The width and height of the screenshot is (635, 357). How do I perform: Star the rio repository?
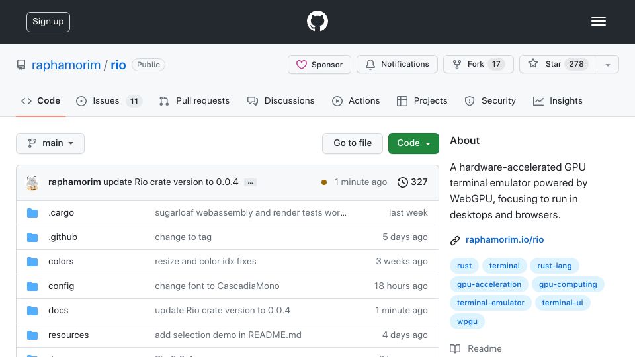558,64
